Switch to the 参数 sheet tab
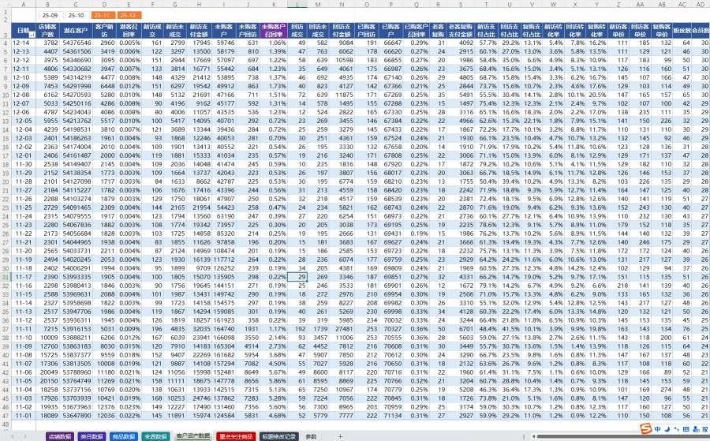 click(310, 435)
